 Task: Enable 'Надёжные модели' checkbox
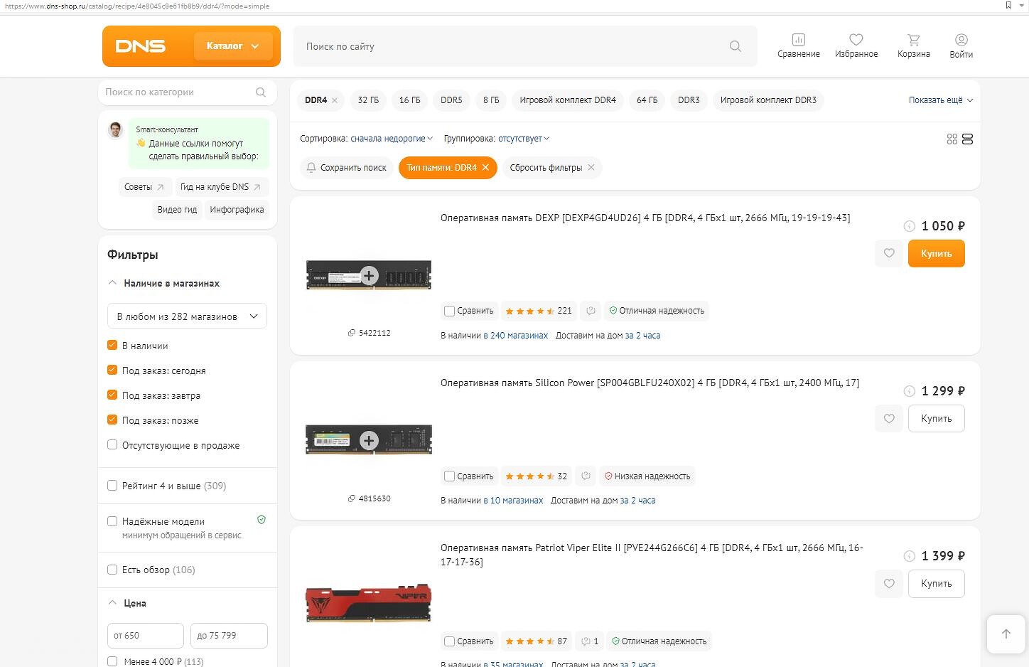coord(112,521)
